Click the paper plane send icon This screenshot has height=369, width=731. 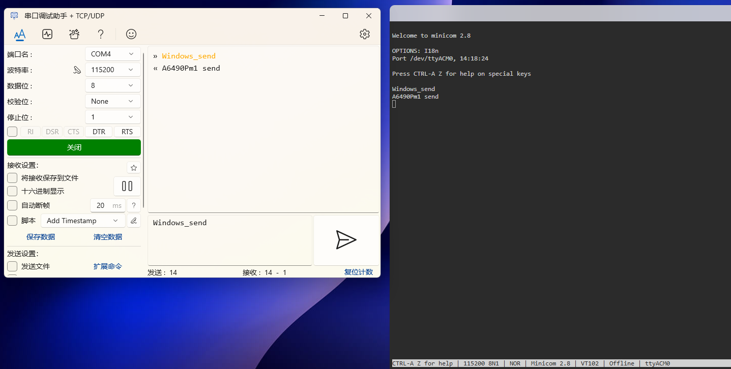pyautogui.click(x=346, y=240)
